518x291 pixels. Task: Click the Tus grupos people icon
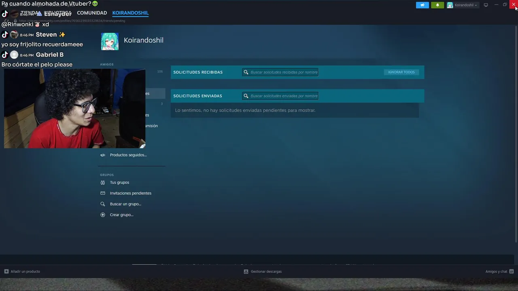tap(103, 183)
